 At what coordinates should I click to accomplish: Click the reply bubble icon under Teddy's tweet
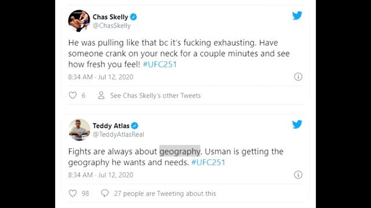(105, 193)
